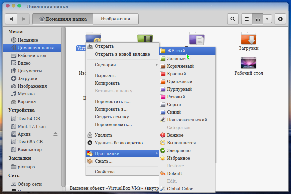This screenshot has width=291, height=194.
Task: Open the Mint 17.1 cin device
Action: coord(32,126)
